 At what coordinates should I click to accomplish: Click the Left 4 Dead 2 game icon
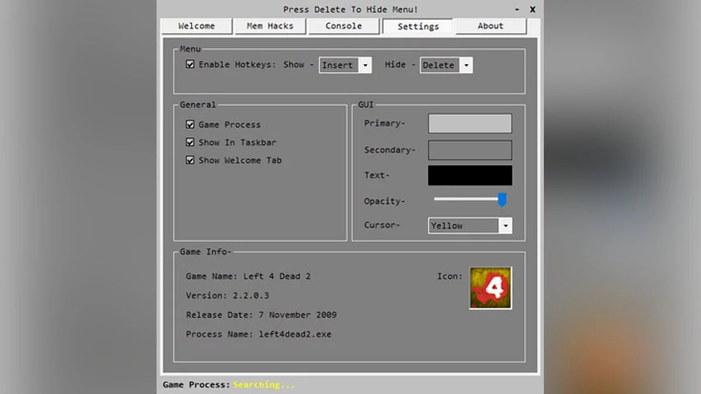coord(490,288)
